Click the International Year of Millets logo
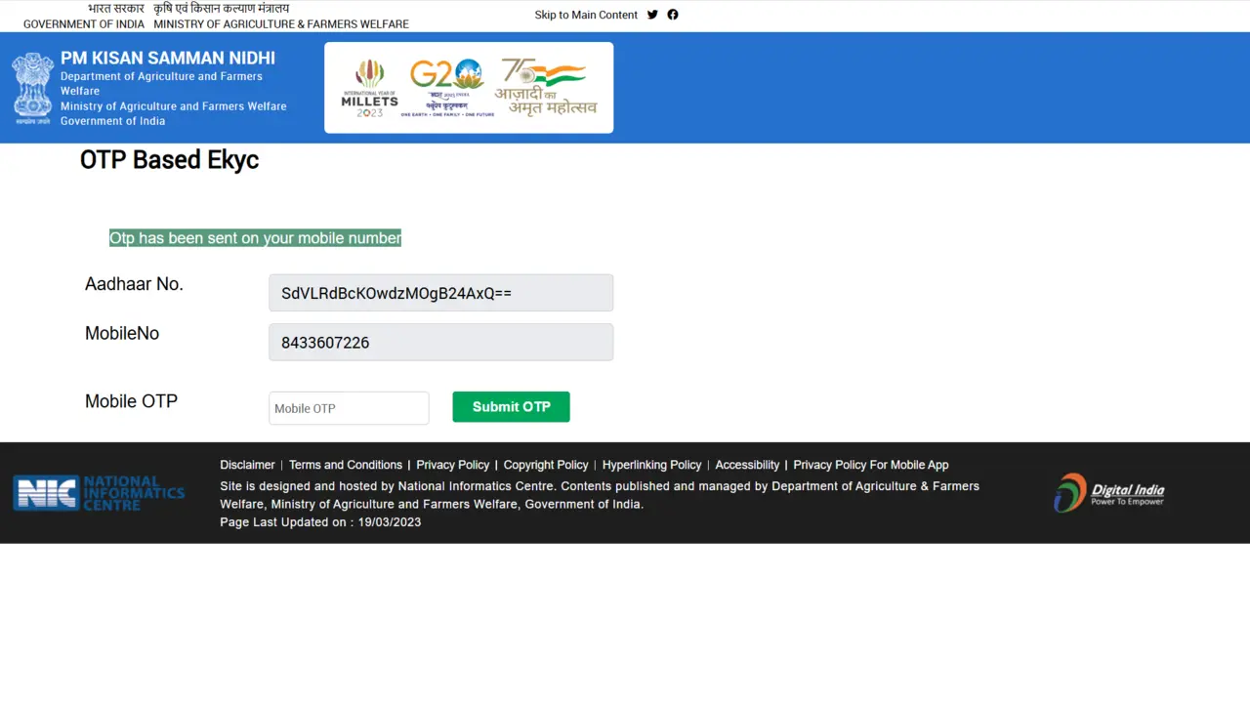The width and height of the screenshot is (1250, 703). coord(370,88)
